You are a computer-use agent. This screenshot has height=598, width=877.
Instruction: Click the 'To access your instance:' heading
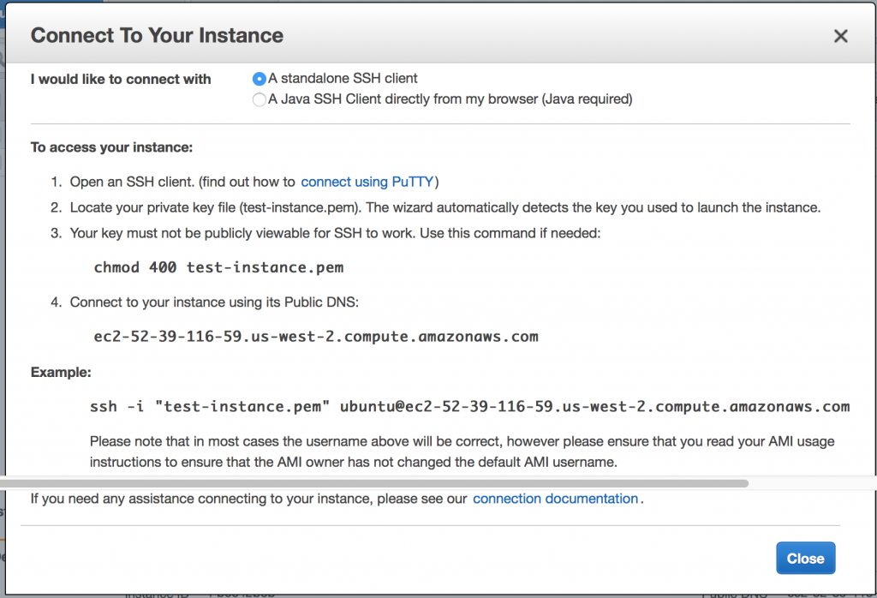[111, 147]
